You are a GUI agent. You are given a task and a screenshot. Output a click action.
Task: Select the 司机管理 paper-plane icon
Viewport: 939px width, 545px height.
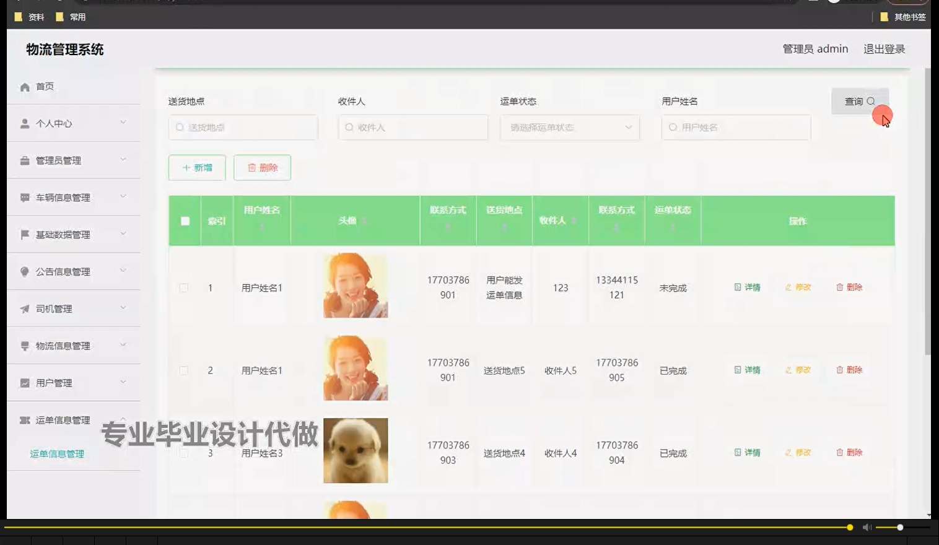point(25,308)
